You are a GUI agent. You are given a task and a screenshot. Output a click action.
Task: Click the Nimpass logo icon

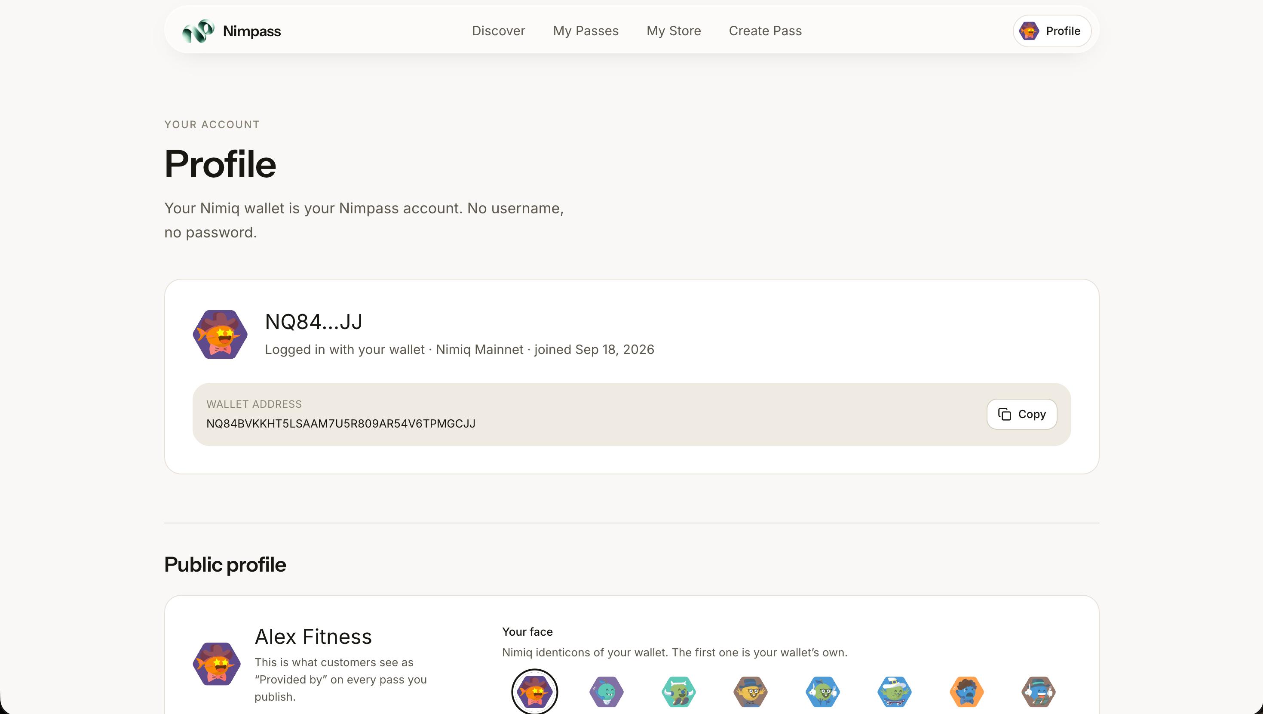(198, 31)
